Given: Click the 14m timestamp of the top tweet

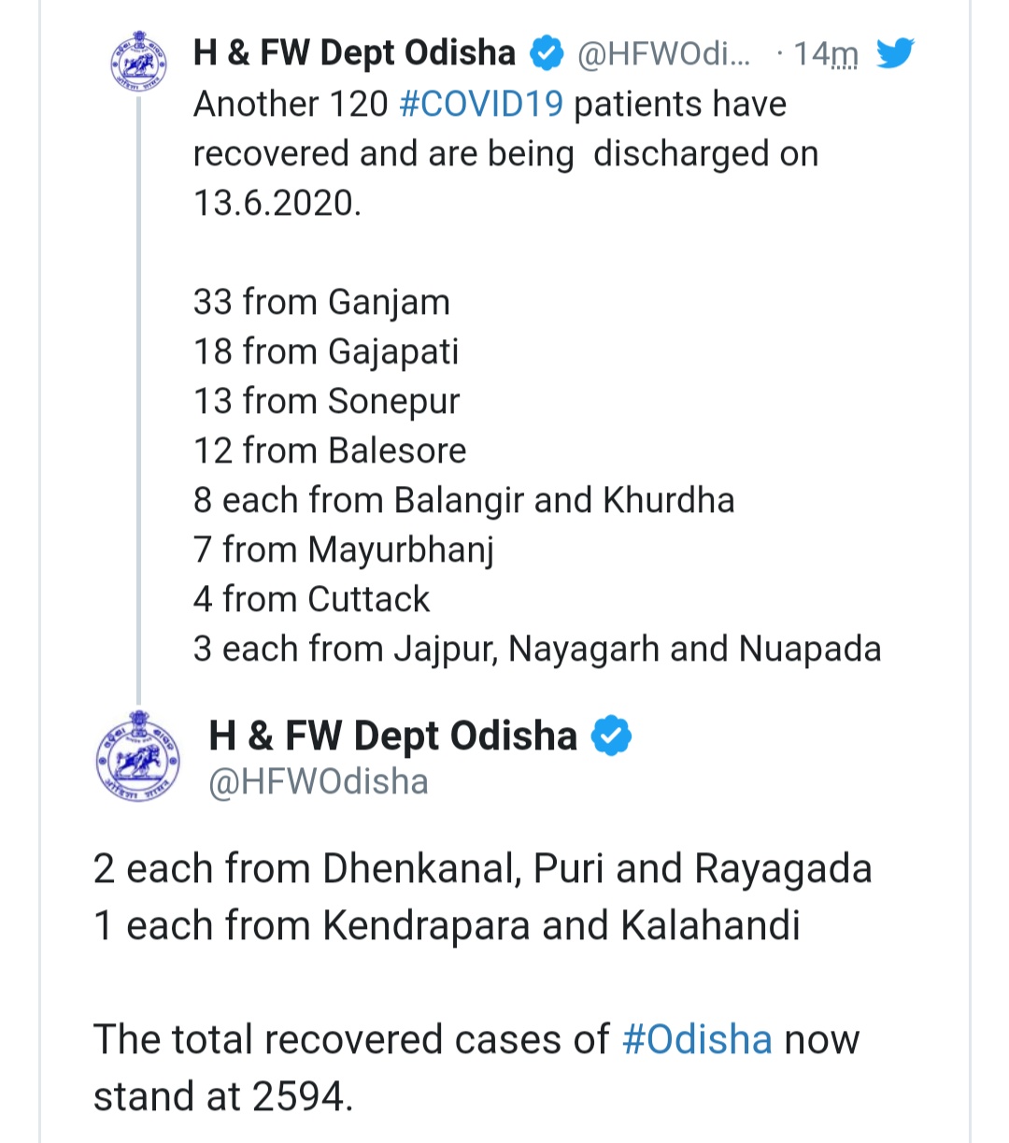Looking at the screenshot, I should (825, 54).
